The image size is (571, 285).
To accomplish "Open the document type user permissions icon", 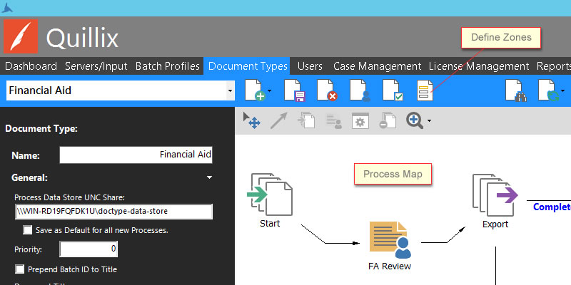I will tap(360, 90).
